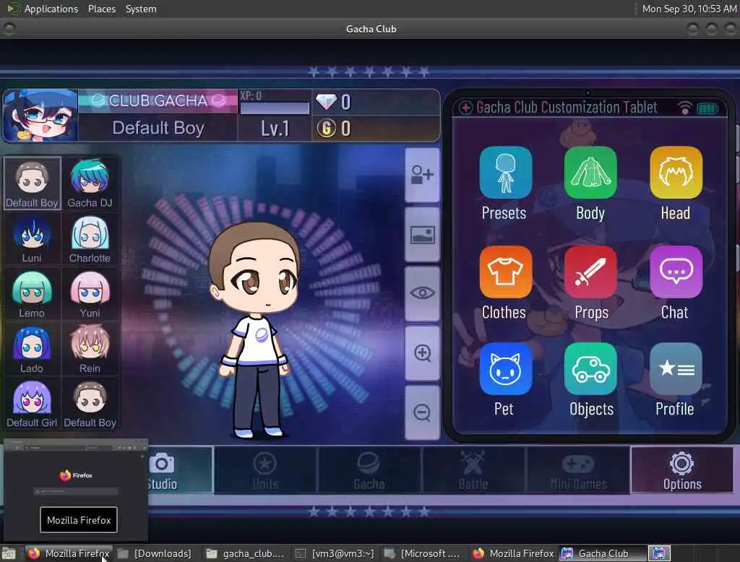Open the Mini Games tab
The width and height of the screenshot is (740, 562).
pos(578,470)
